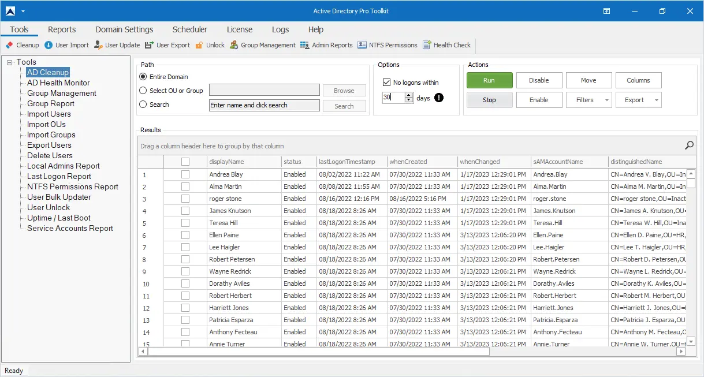Click the sAMAccountName column header
704x377 pixels.
(x=569, y=162)
